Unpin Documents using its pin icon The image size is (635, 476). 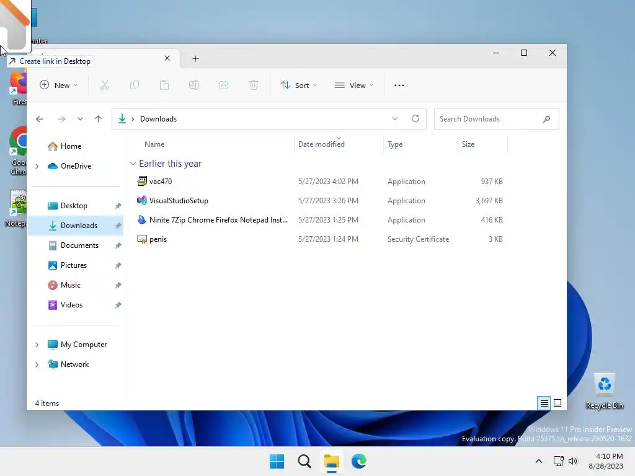(x=118, y=245)
